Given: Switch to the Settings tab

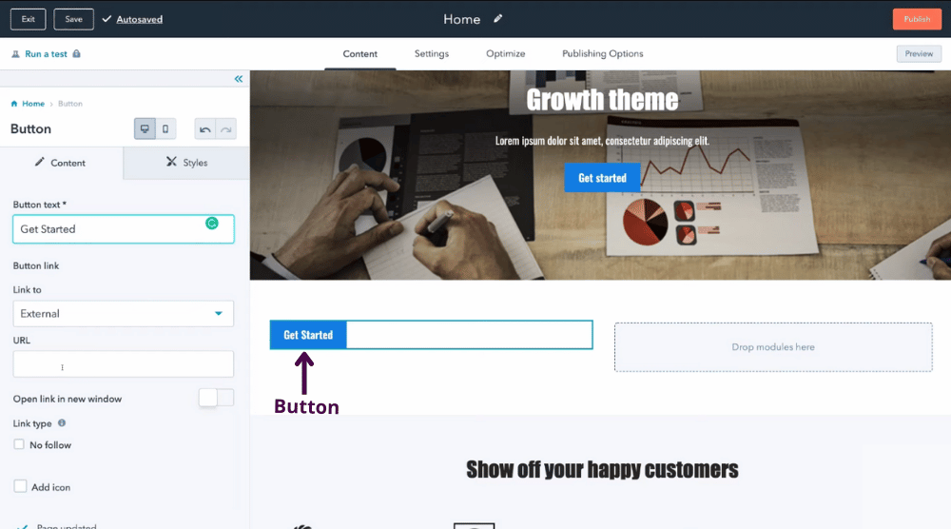Looking at the screenshot, I should [x=431, y=53].
